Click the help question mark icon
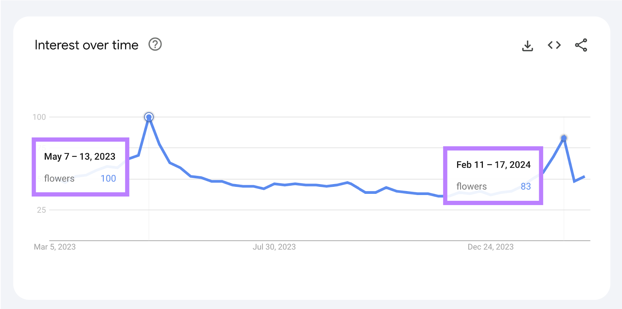Viewport: 622px width, 309px height. [x=154, y=45]
